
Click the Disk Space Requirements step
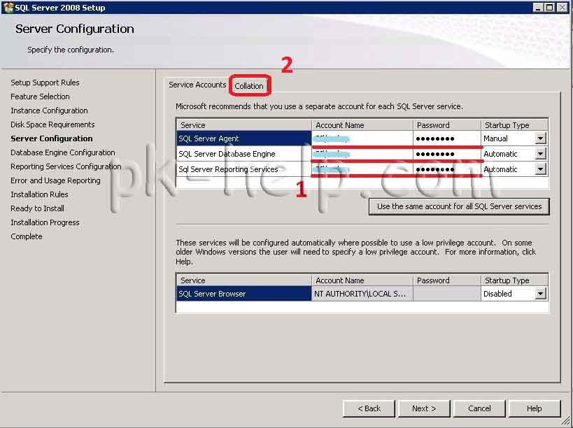(x=52, y=124)
